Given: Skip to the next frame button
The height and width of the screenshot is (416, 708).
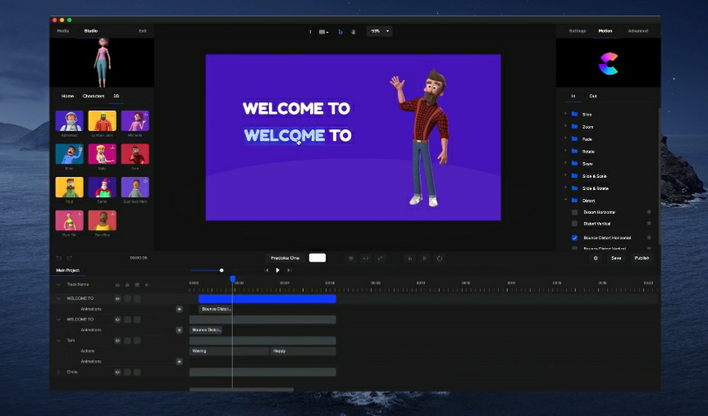Looking at the screenshot, I should point(289,270).
